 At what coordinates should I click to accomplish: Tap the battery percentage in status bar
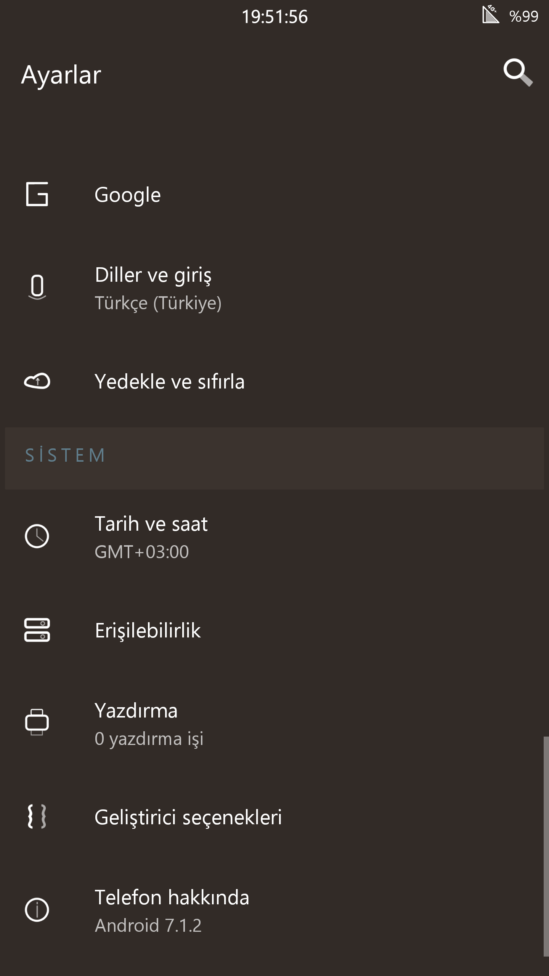click(x=523, y=16)
